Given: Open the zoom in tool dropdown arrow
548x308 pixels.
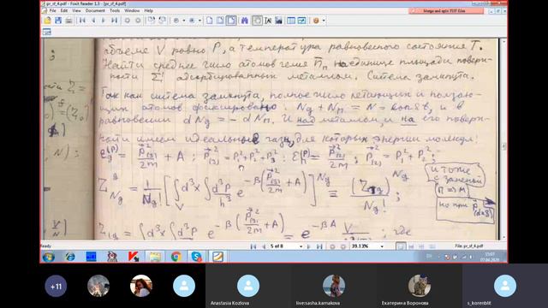Looking at the screenshot, I should [x=184, y=21].
